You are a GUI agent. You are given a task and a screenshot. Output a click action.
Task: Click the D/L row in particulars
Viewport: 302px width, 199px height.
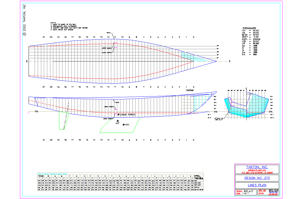250,54
